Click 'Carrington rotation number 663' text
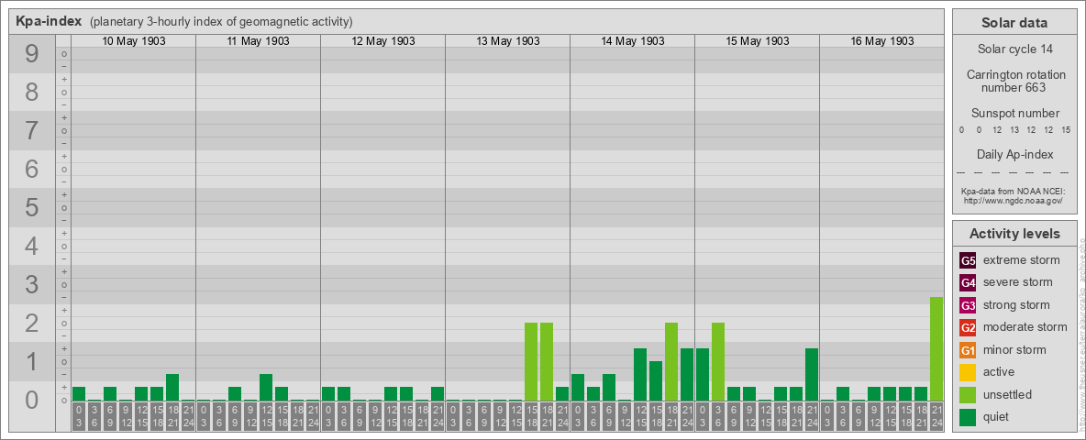Screen dimensions: 1086x440 tap(1014, 81)
